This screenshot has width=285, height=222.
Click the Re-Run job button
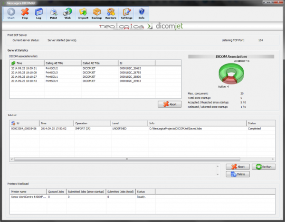[x=264, y=167]
